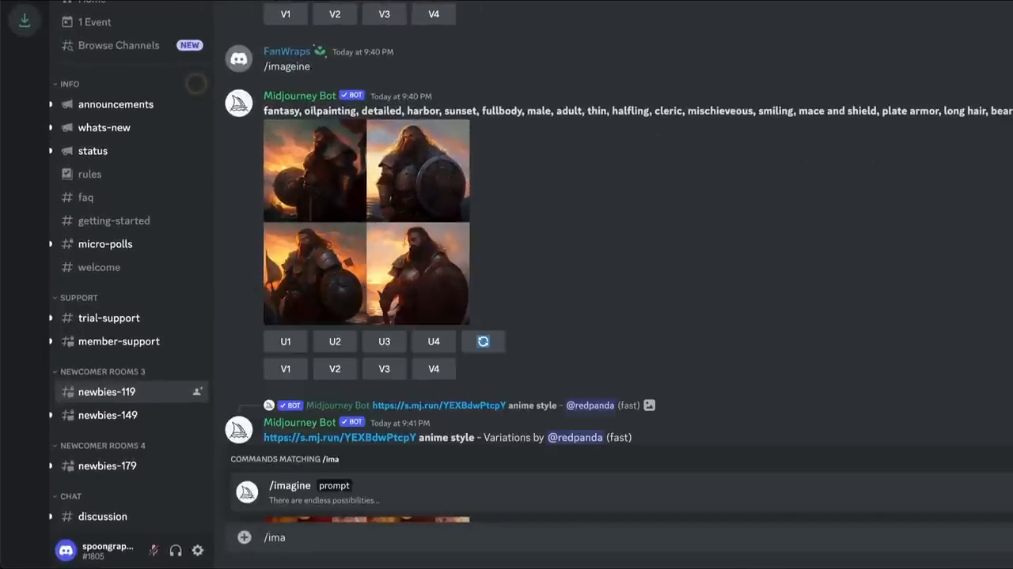Open the whats-new channel
Image resolution: width=1013 pixels, height=569 pixels.
coord(104,127)
